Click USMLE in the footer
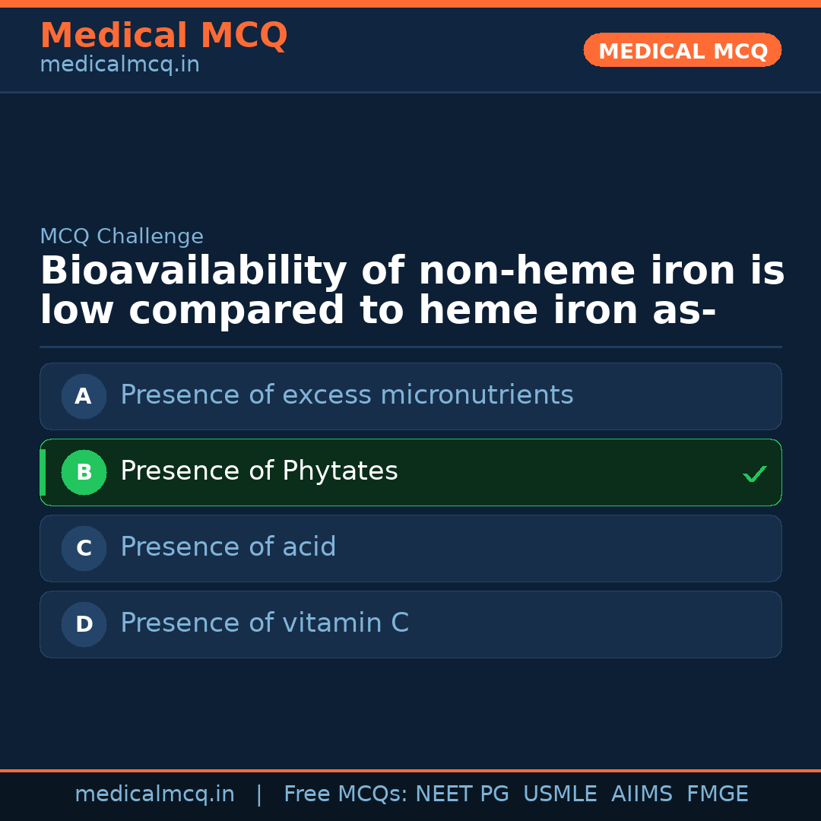Screen dimensions: 821x821 click(559, 794)
